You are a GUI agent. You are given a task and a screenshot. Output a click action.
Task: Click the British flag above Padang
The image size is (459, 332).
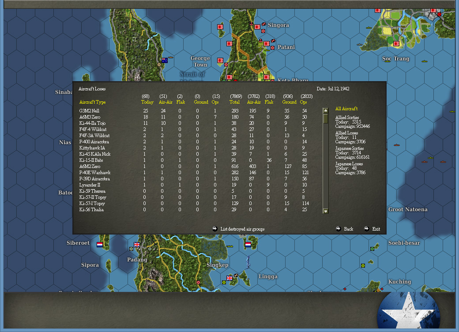137,245
